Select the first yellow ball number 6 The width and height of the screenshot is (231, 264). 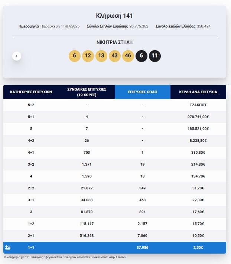(x=75, y=56)
